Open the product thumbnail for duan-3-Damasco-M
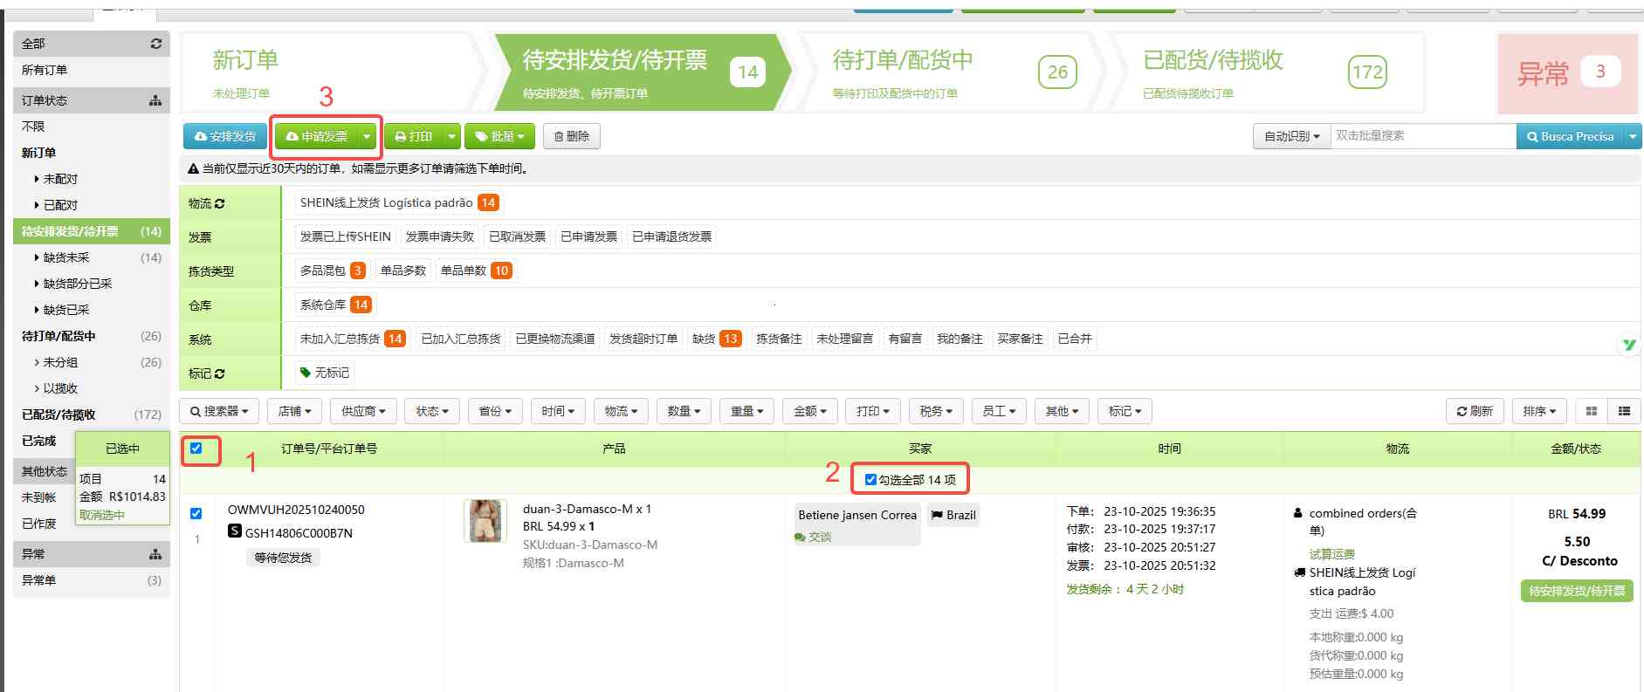 coord(485,521)
